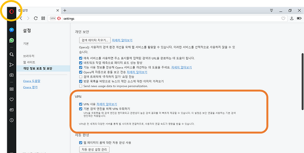Click the VPN badge in address bar
The image size is (304, 153).
(52, 18)
